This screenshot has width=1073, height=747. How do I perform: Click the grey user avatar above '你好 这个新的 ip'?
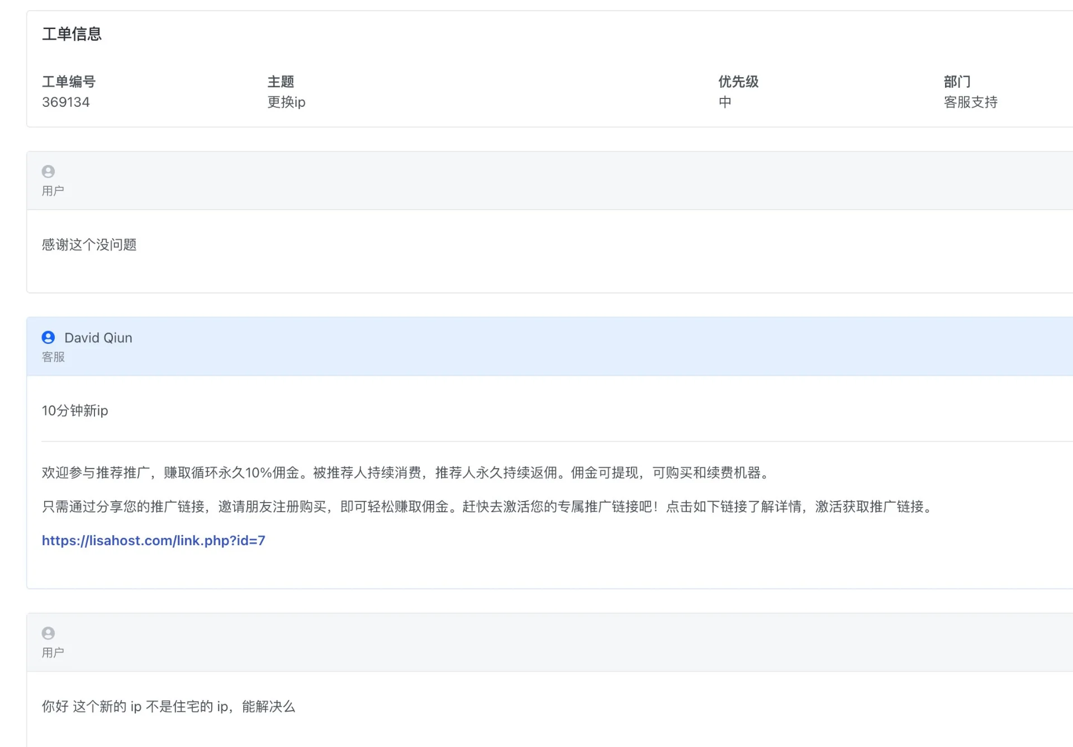click(x=49, y=633)
